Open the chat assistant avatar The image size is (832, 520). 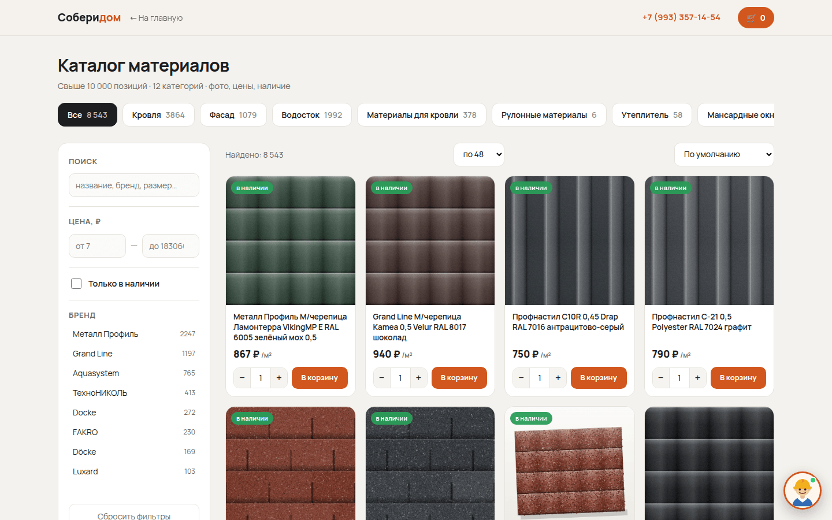click(x=803, y=491)
